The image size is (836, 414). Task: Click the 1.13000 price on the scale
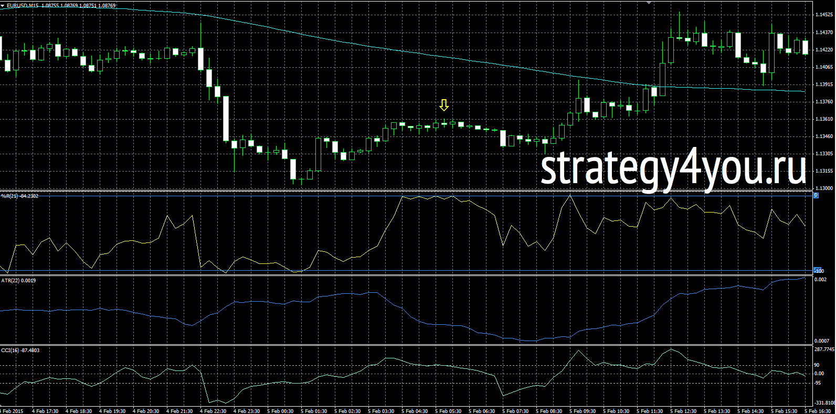pyautogui.click(x=824, y=188)
